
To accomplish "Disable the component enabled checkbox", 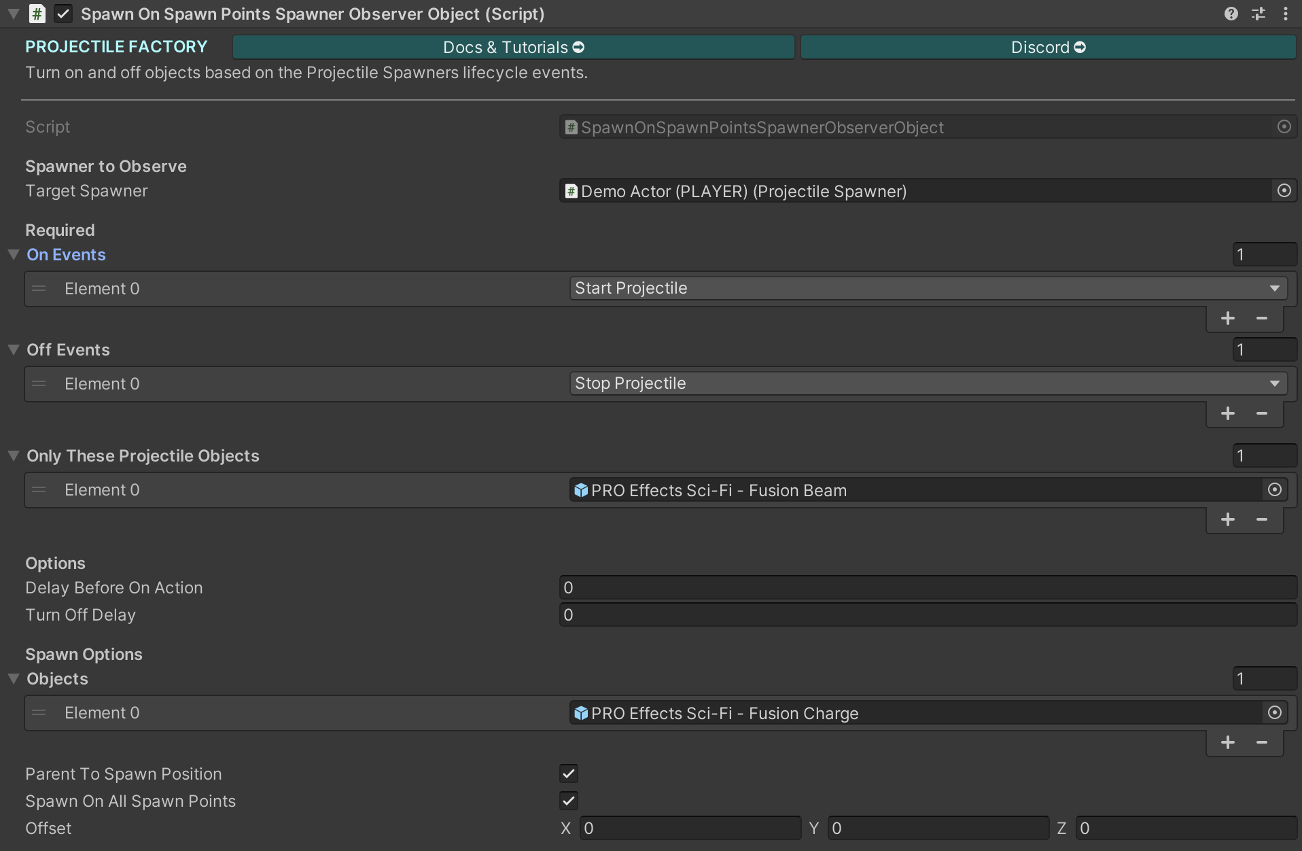I will [x=63, y=14].
